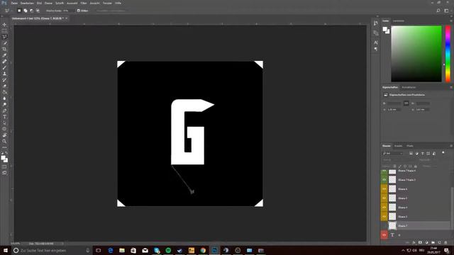This screenshot has width=454, height=255.
Task: Click the add layer mask icon
Action: pos(420,242)
